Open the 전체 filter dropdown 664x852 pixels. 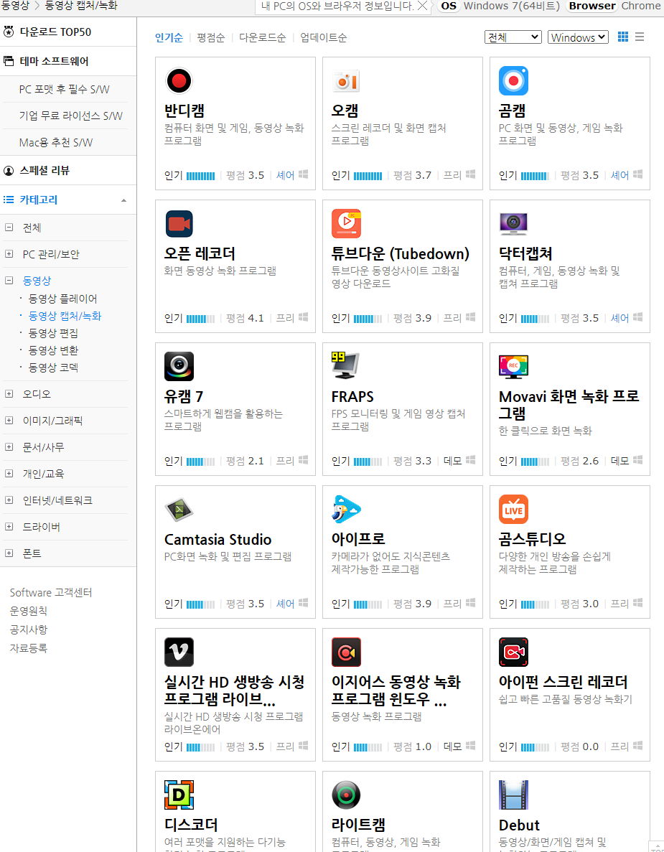point(513,37)
